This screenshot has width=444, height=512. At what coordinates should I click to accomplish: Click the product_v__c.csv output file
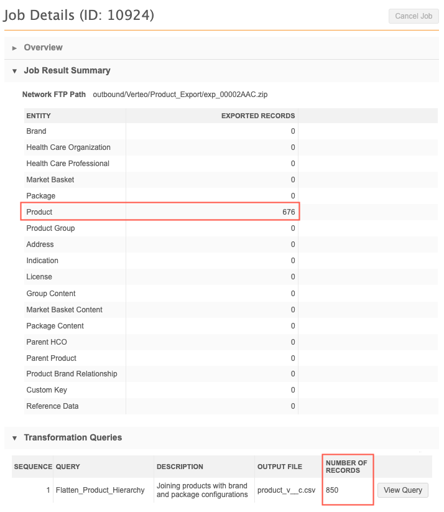286,490
